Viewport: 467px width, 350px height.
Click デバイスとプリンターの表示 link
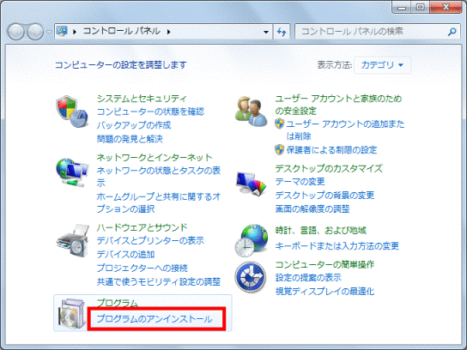tap(150, 240)
